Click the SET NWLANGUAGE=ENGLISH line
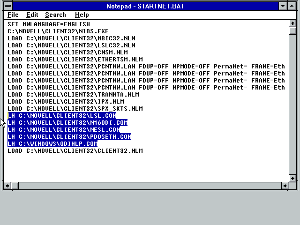This screenshot has width=300, height=225. point(49,24)
